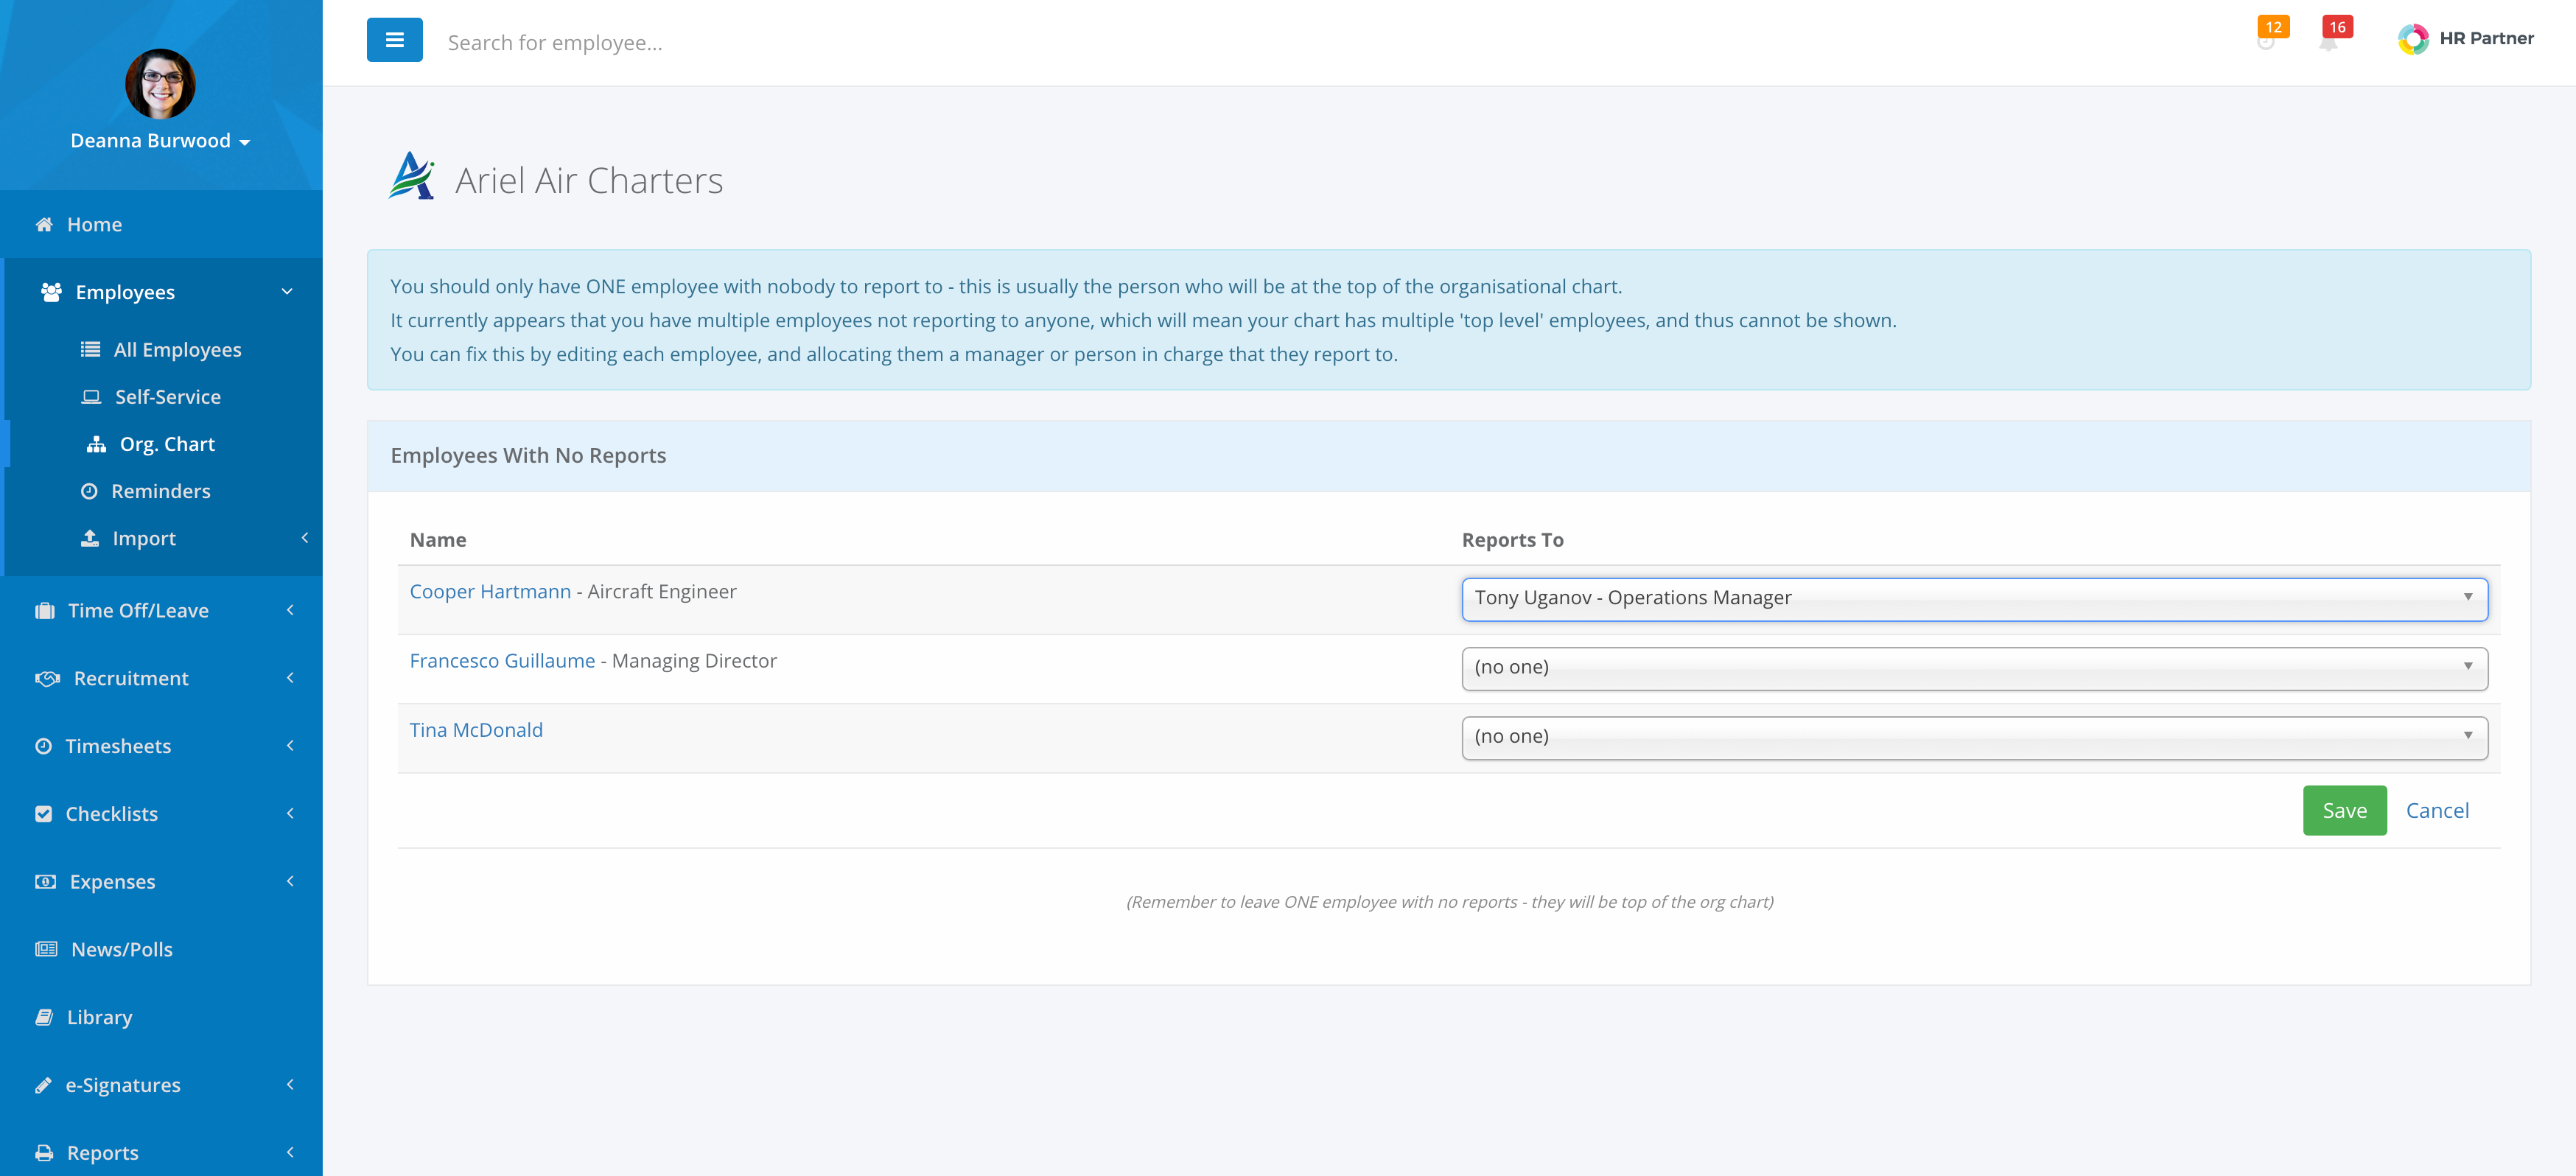2576x1176 pixels.
Task: Open Cooper Hartmann's Reports To dropdown
Action: pyautogui.click(x=1974, y=598)
